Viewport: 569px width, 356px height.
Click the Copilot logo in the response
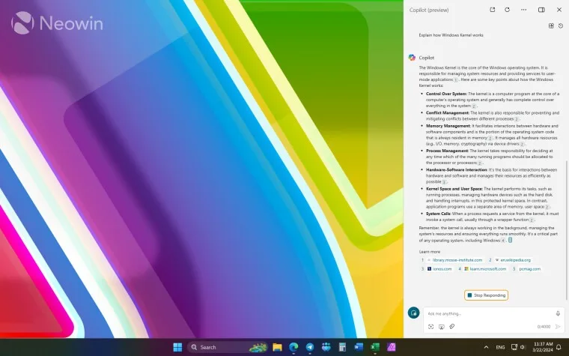tap(412, 58)
